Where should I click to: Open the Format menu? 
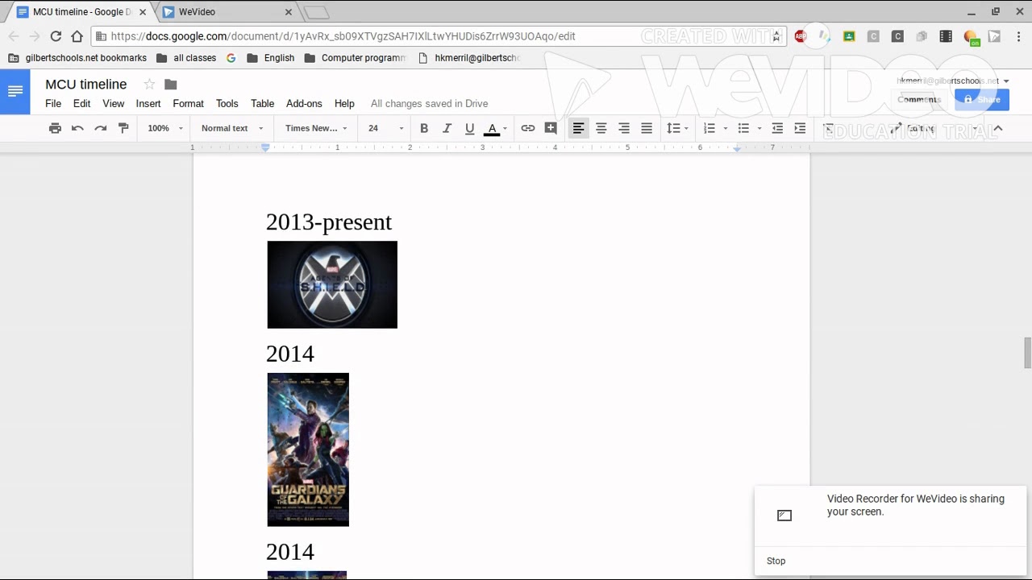point(188,103)
